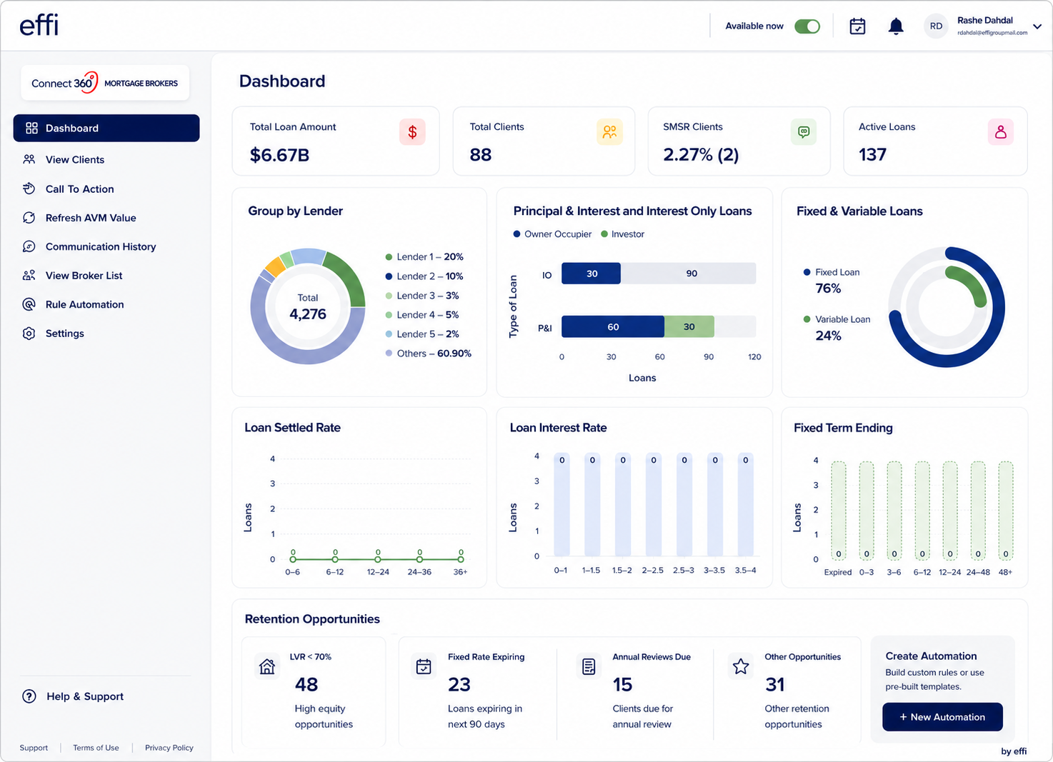Click the chat icon on SMSR Clients card

point(804,132)
